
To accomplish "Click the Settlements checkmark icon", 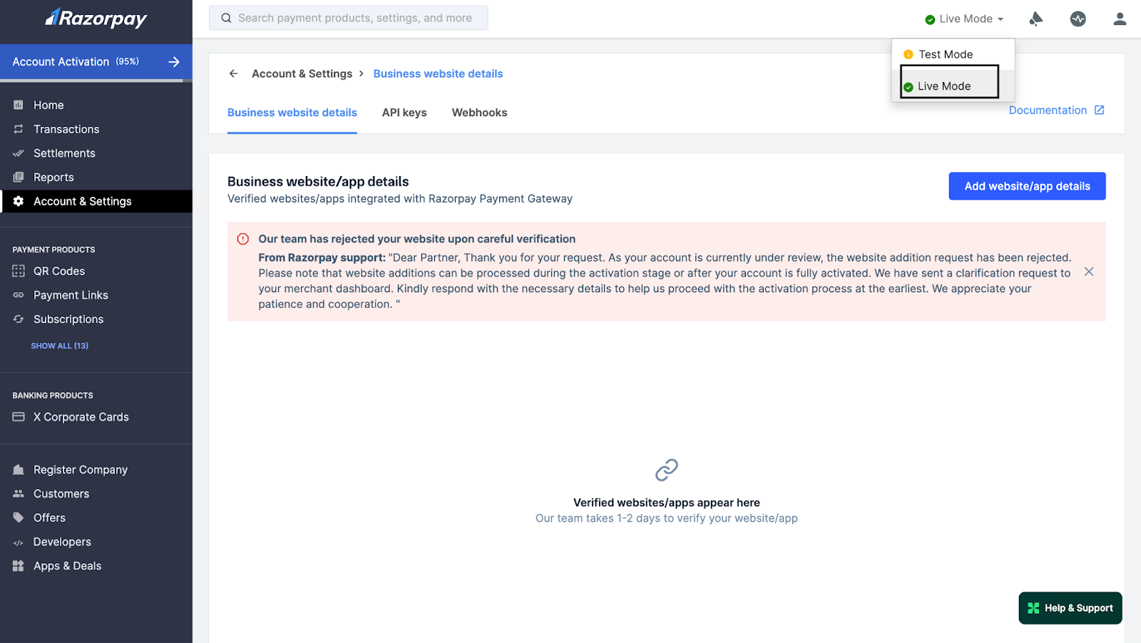I will (x=19, y=153).
